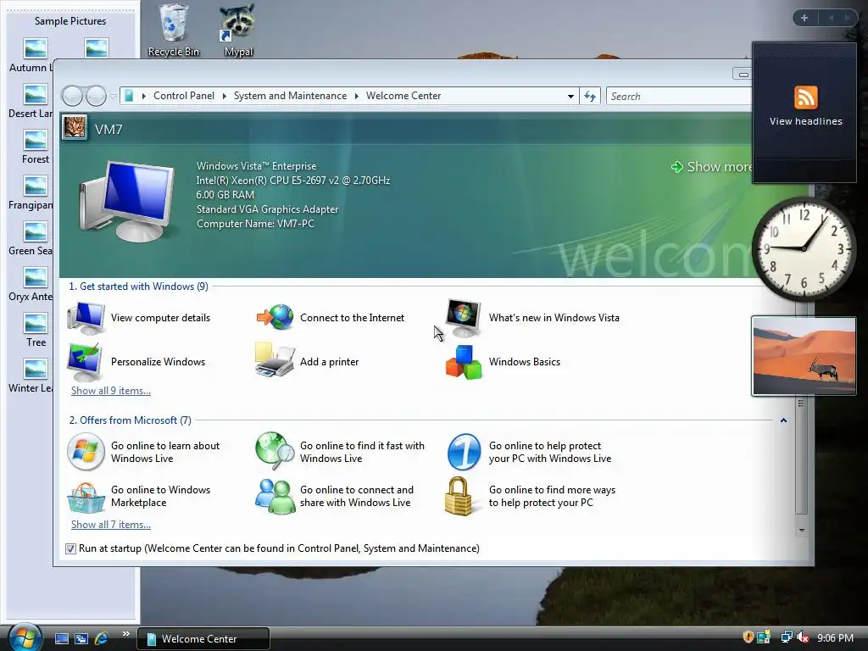Select Oryx Antelope picture in Sample Pictures window
This screenshot has width=868, height=651.
[31, 284]
